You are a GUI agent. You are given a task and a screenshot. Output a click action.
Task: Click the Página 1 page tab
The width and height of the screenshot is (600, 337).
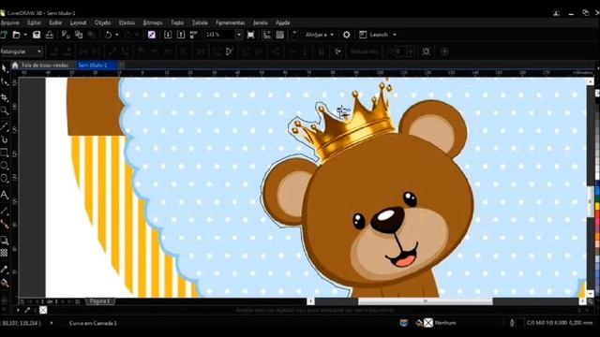point(100,301)
